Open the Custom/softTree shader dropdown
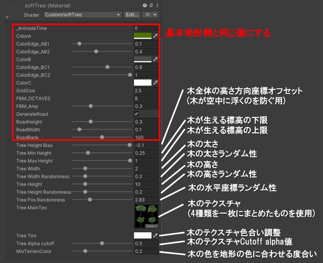This screenshot has height=263, width=323. pyautogui.click(x=82, y=15)
